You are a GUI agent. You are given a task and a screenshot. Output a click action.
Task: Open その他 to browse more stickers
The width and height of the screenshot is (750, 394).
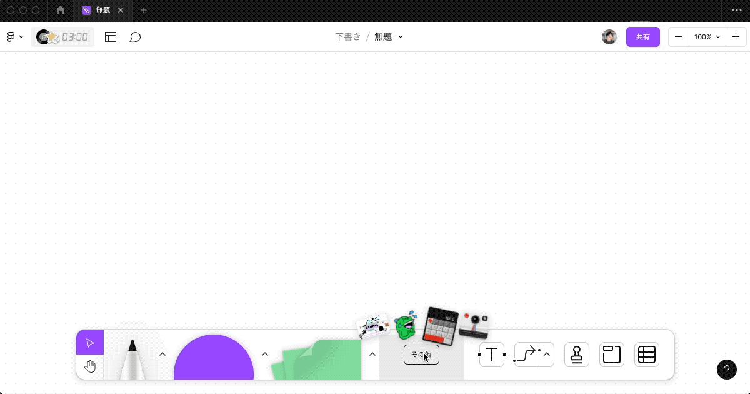pyautogui.click(x=421, y=355)
